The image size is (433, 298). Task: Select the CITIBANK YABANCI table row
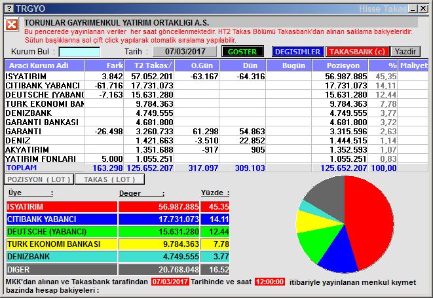(216, 85)
